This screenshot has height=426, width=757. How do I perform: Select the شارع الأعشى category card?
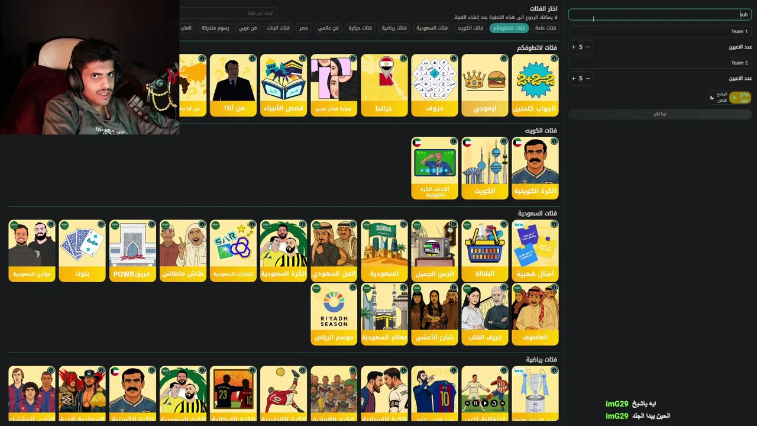tap(434, 314)
